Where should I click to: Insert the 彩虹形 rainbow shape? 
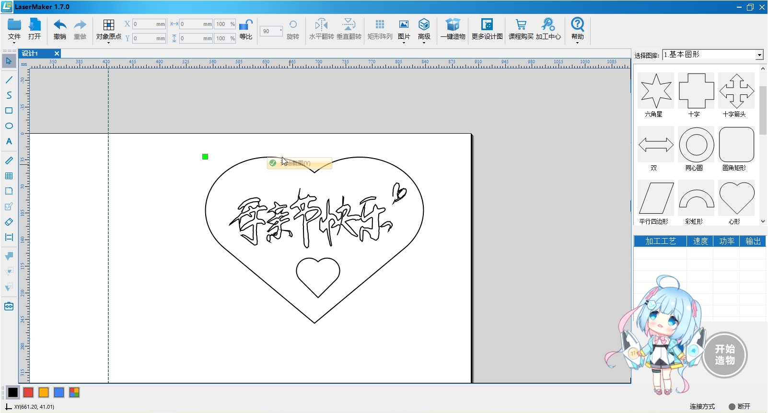click(x=696, y=198)
